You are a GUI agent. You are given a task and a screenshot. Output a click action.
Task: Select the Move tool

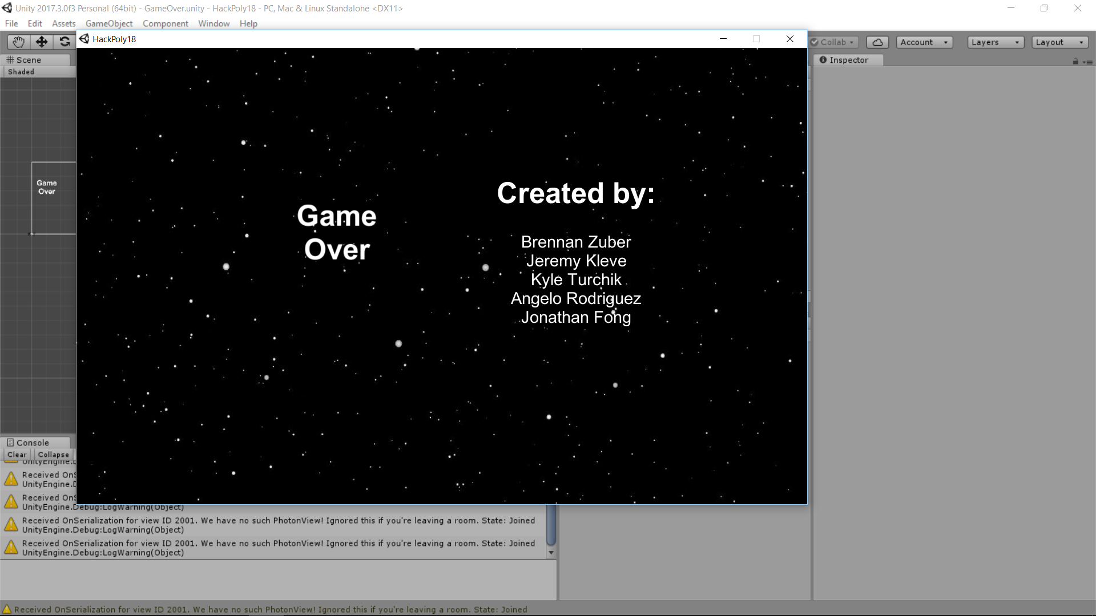[42, 42]
